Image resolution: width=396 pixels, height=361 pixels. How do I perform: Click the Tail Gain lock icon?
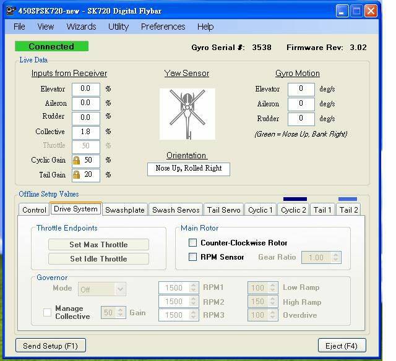coord(77,175)
